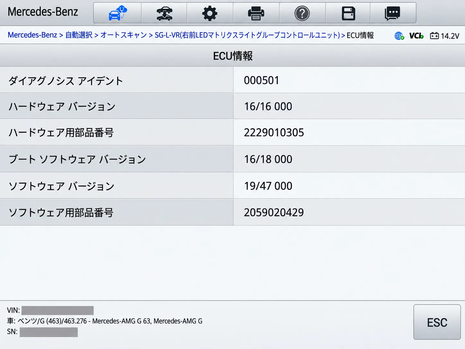Click the Mercedes-Benz title text
Image resolution: width=465 pixels, height=349 pixels.
[43, 12]
